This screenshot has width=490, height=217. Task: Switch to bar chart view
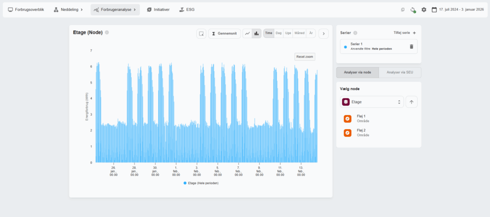[256, 34]
